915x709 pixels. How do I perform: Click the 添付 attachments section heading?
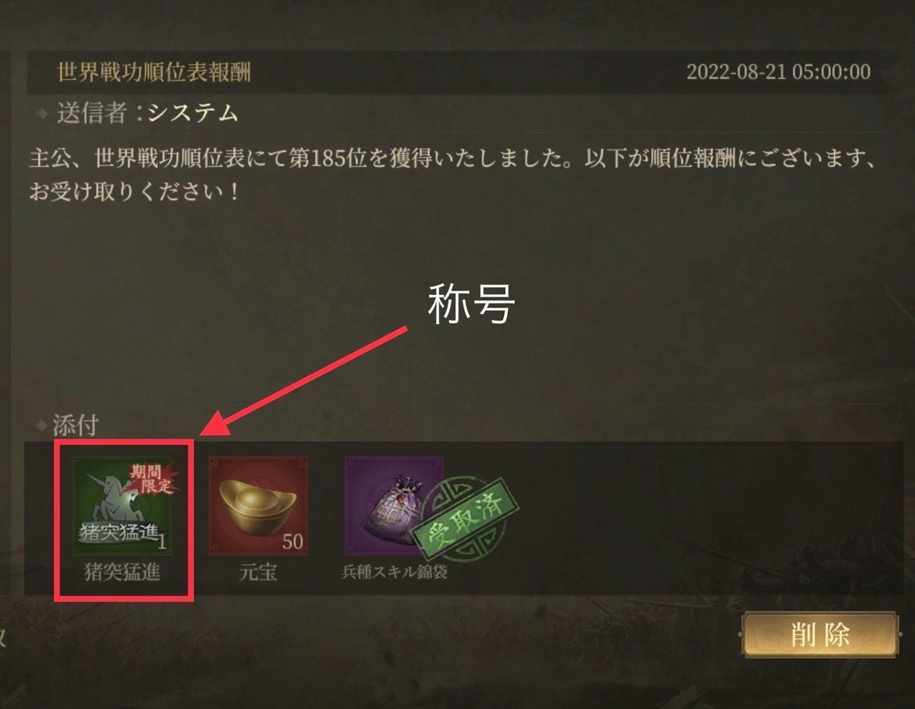[x=75, y=425]
